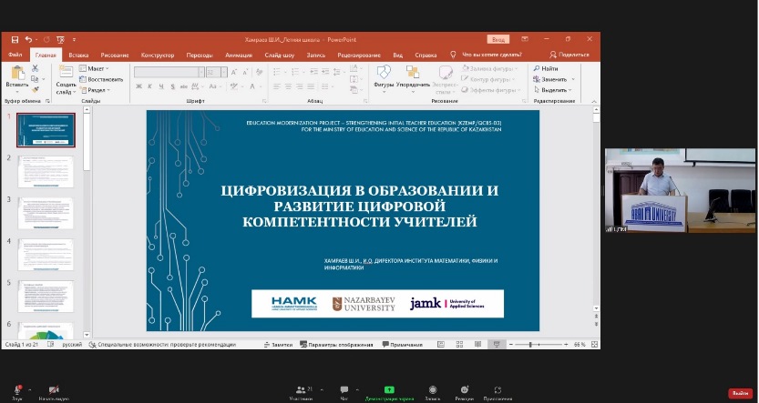Image resolution: width=759 pixels, height=403 pixels.
Task: Open the Фигуры (Shapes) gallery
Action: (x=384, y=73)
